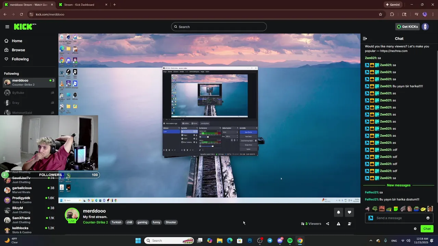This screenshot has width=438, height=246.
Task: Focus the Kick Search field
Action: point(219,27)
